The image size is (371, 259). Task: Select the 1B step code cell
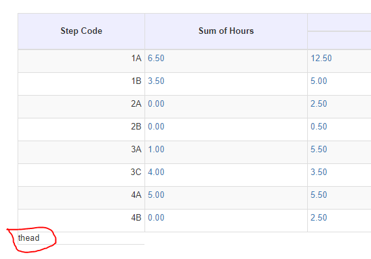(81, 84)
